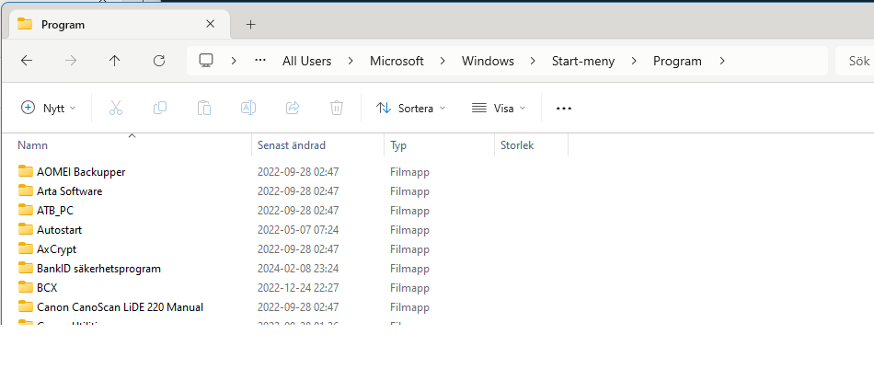The width and height of the screenshot is (874, 369).
Task: Click the Cut scissors icon
Action: [115, 109]
